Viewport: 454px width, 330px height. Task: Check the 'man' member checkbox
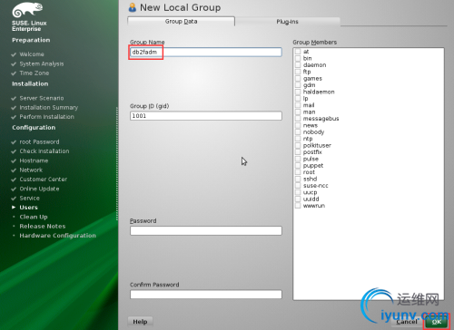tap(298, 112)
